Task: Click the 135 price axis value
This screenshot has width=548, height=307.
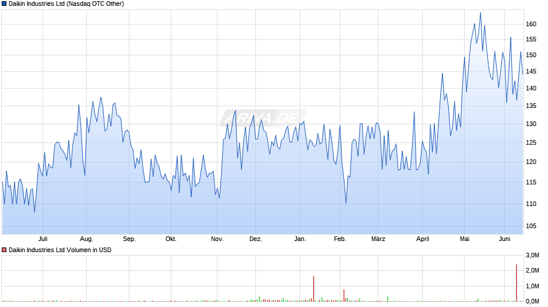Action: pyautogui.click(x=531, y=106)
